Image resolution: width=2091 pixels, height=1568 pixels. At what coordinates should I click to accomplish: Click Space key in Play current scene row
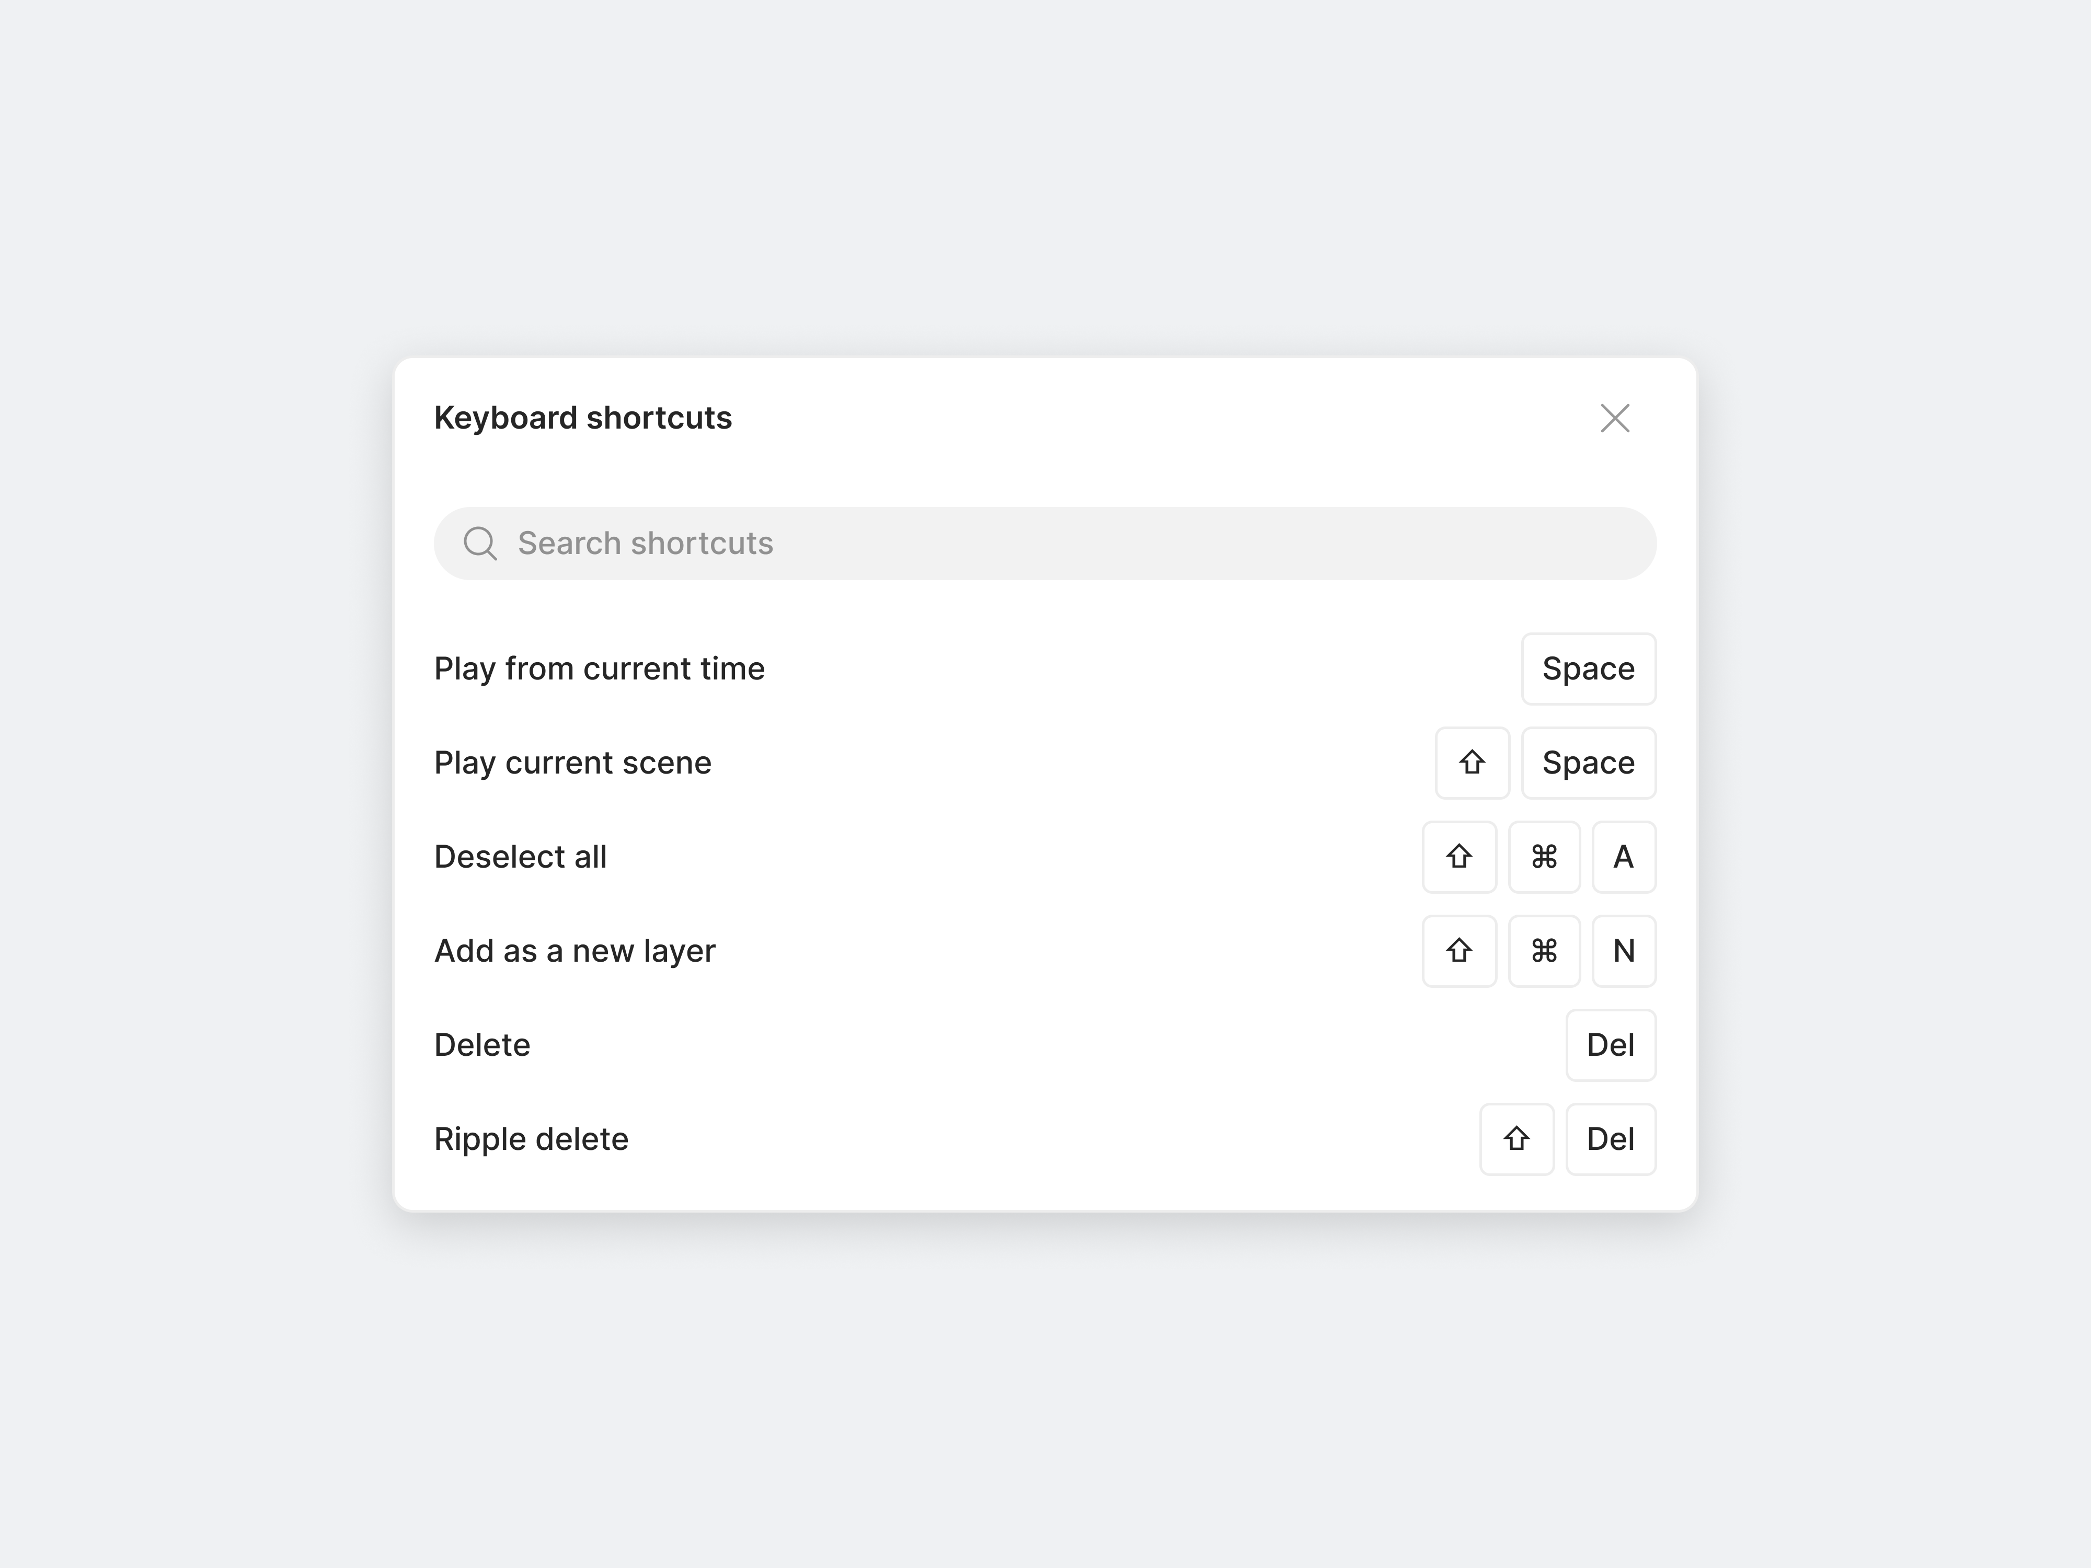(1588, 763)
